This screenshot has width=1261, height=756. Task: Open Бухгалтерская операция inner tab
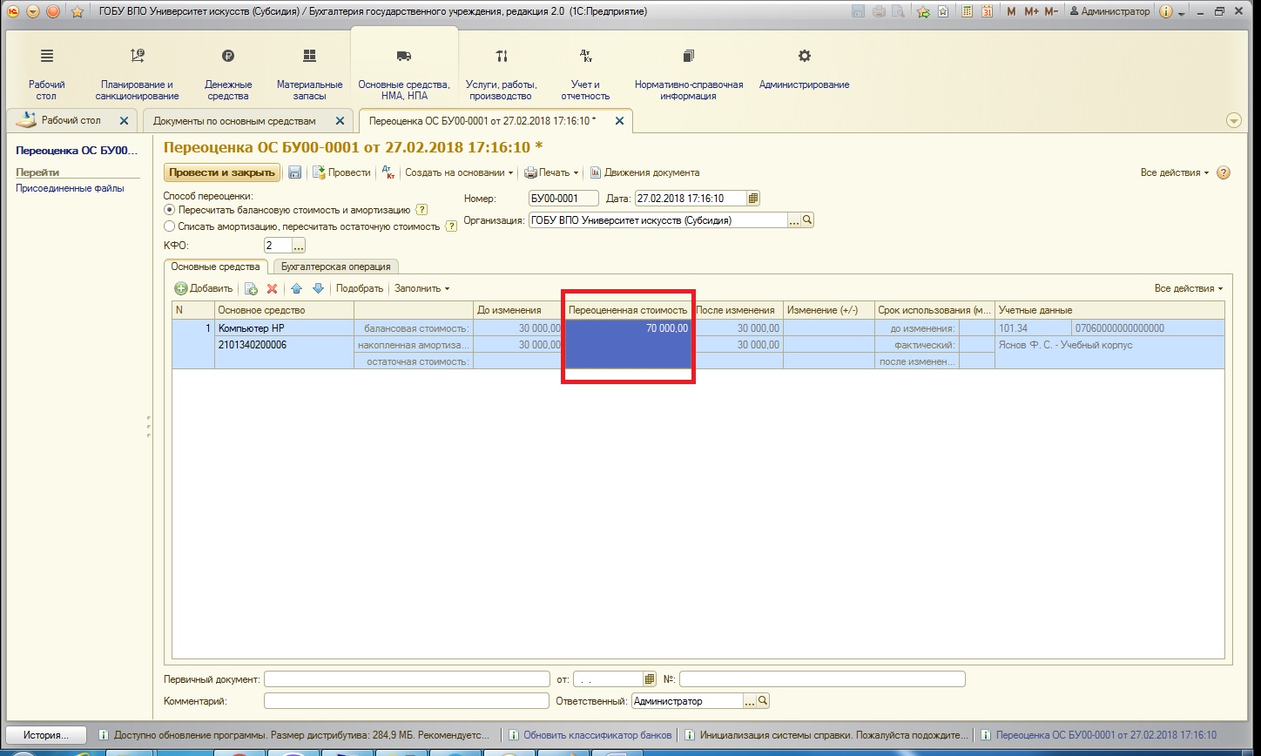click(336, 267)
